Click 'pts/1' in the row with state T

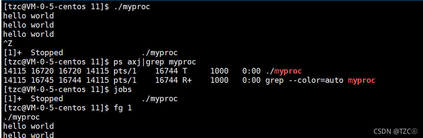click(125, 71)
